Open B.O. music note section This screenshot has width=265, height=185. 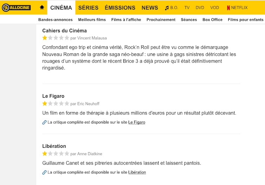pos(172,8)
